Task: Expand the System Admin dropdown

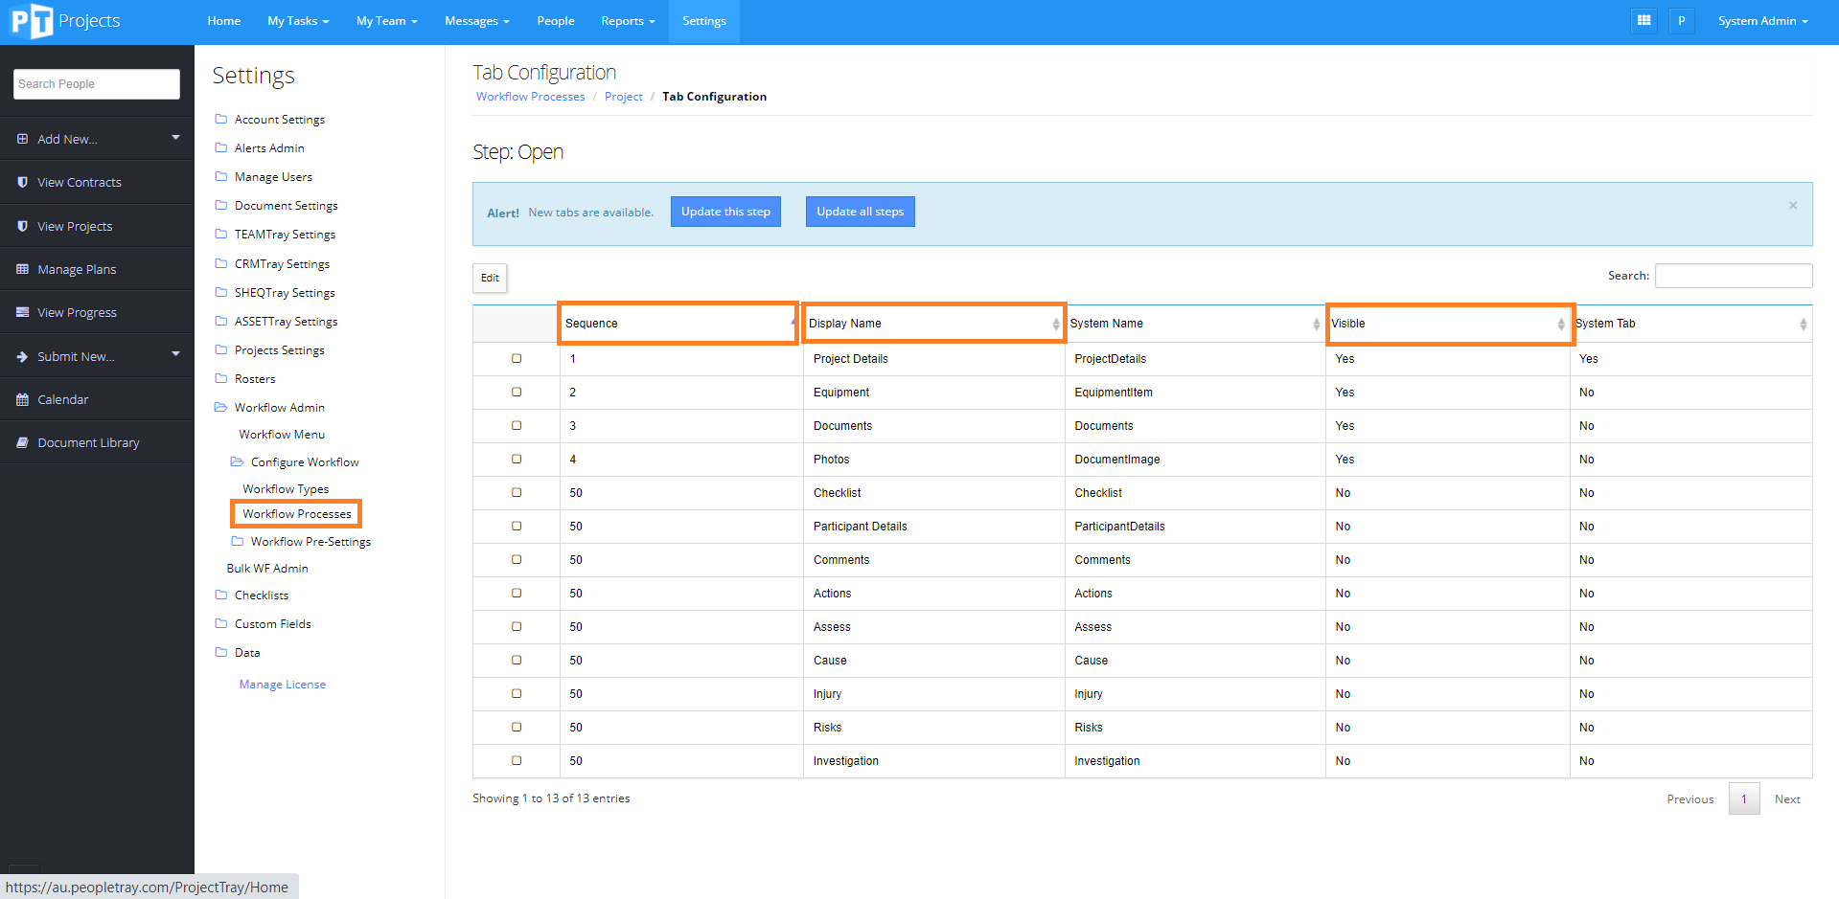Action: [1761, 20]
